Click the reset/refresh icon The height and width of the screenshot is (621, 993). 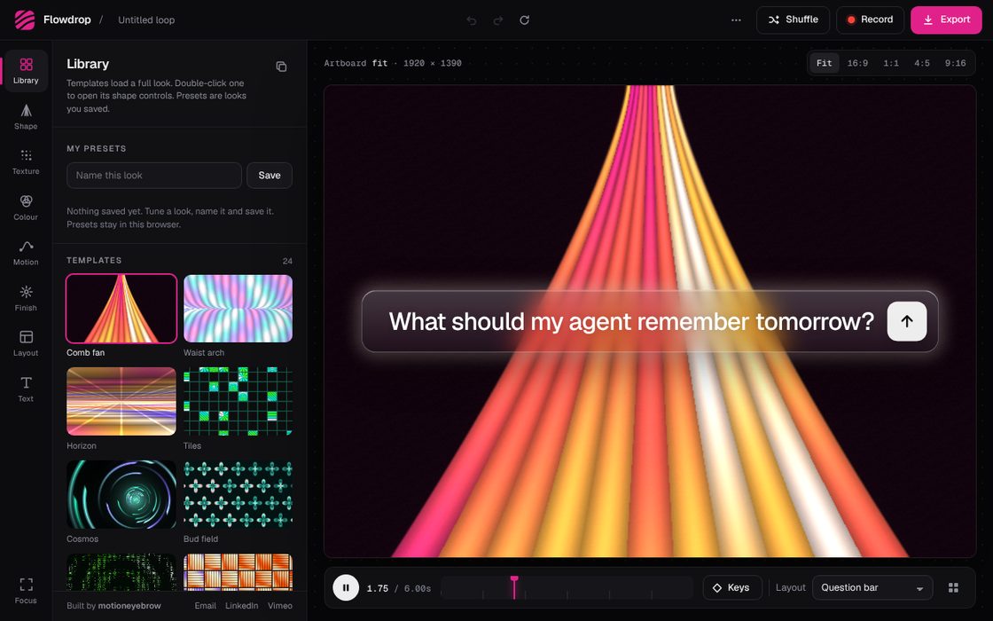point(524,20)
